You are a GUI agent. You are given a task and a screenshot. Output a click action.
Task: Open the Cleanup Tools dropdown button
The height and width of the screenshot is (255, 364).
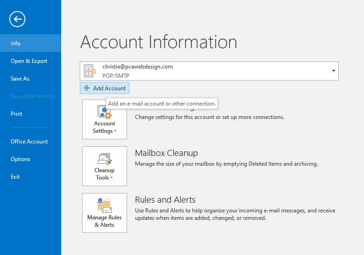[x=104, y=166]
